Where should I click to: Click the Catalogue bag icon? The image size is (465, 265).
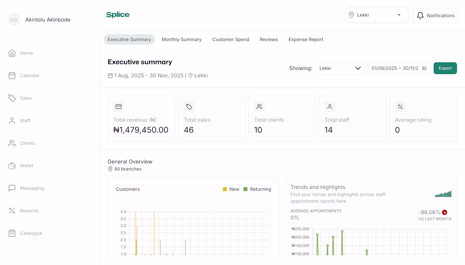pos(12,233)
